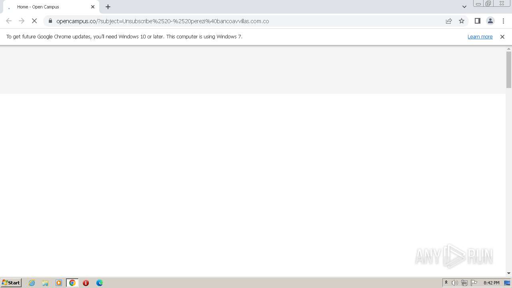The image size is (512, 288).
Task: Go forward to next page
Action: coord(22,21)
